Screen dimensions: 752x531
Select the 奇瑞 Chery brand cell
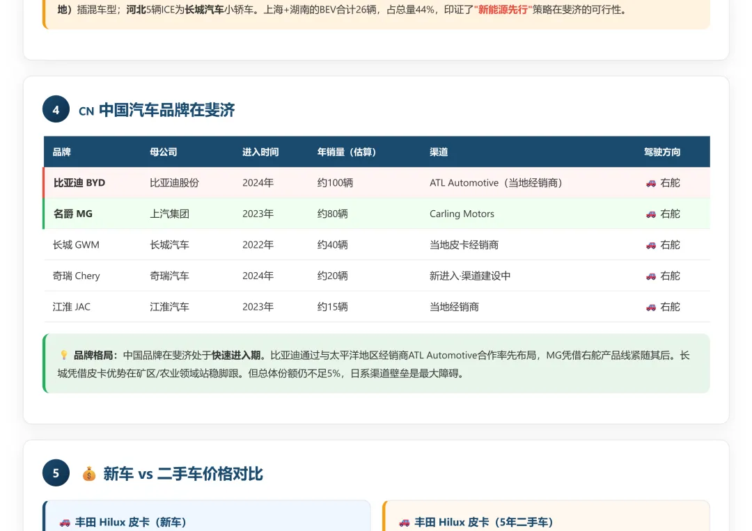[77, 276]
